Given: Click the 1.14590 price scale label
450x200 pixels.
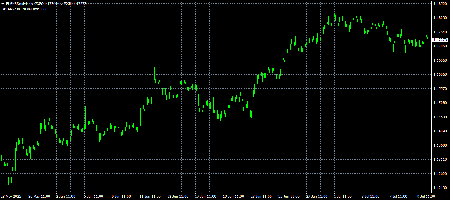Looking at the screenshot, I should point(440,117).
